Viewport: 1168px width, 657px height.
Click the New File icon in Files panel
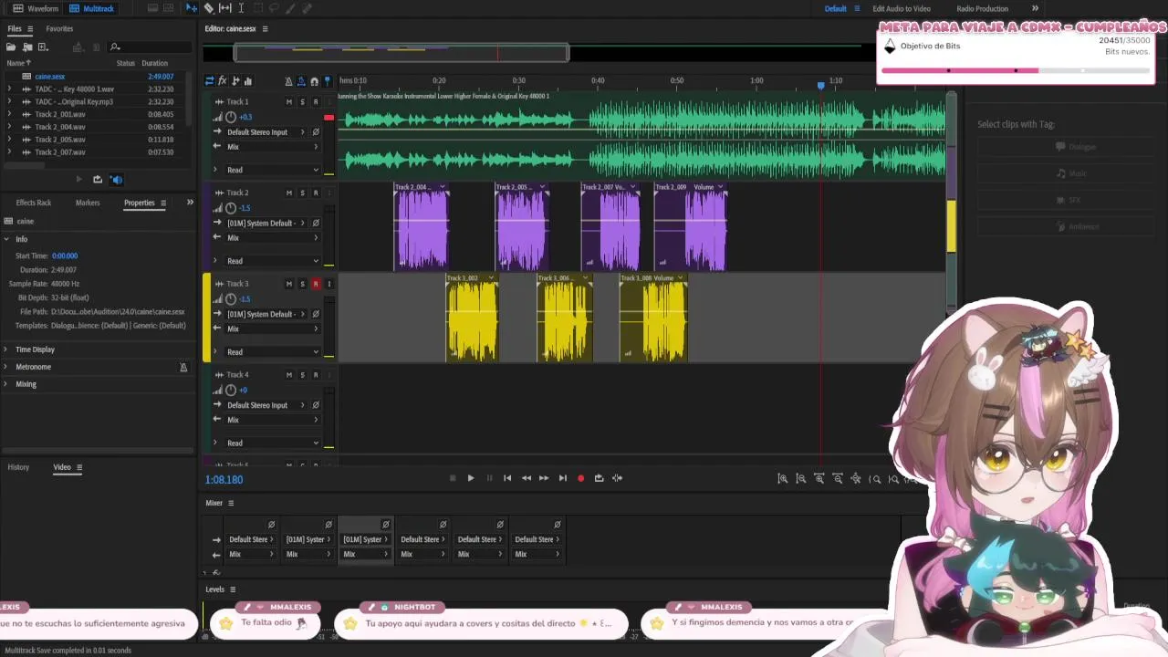(x=42, y=47)
